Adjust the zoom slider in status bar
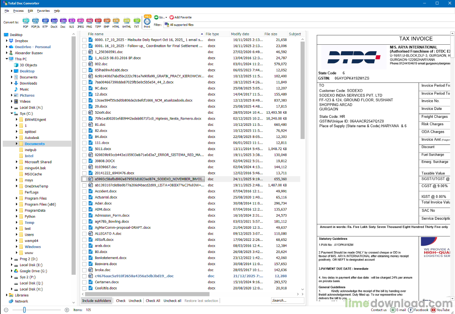455x314 pixels. point(24,310)
